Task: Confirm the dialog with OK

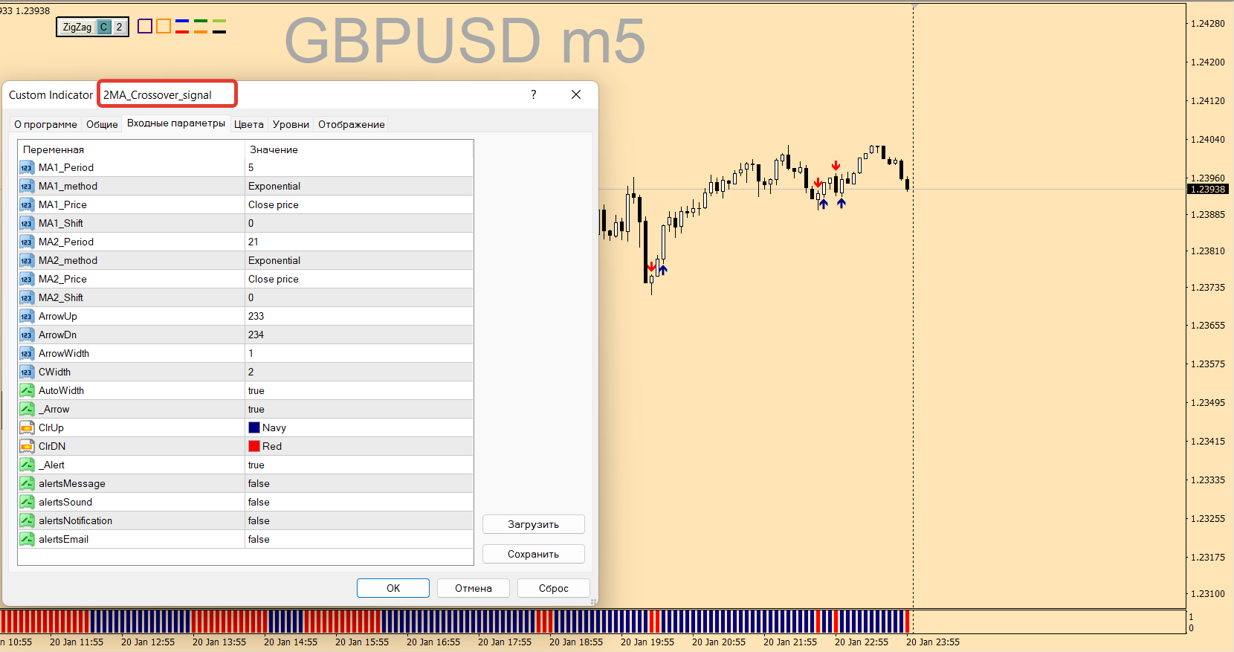Action: (393, 588)
